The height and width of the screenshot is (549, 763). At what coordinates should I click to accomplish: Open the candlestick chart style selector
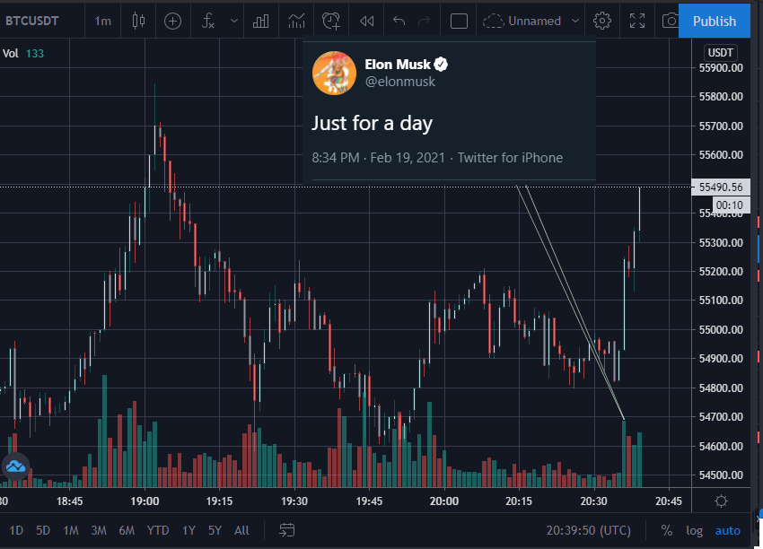[x=138, y=21]
